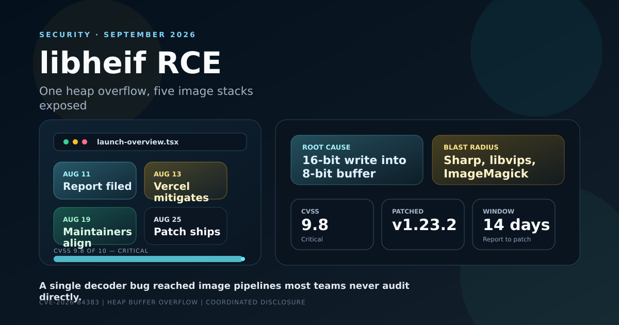Click the Window 14 days tile
The width and height of the screenshot is (619, 325).
click(x=514, y=224)
